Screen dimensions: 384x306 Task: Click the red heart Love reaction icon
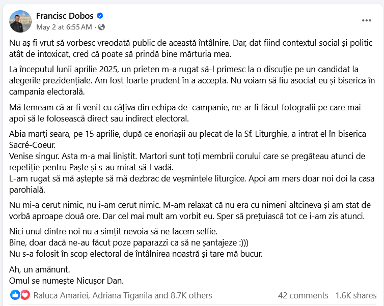point(25,295)
